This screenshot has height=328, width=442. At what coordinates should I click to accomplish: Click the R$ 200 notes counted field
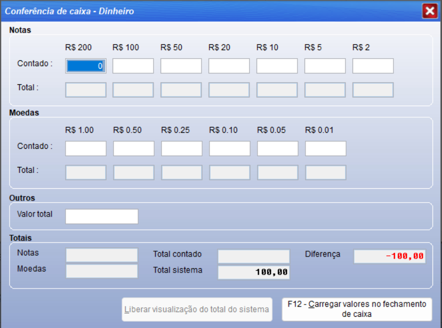85,66
